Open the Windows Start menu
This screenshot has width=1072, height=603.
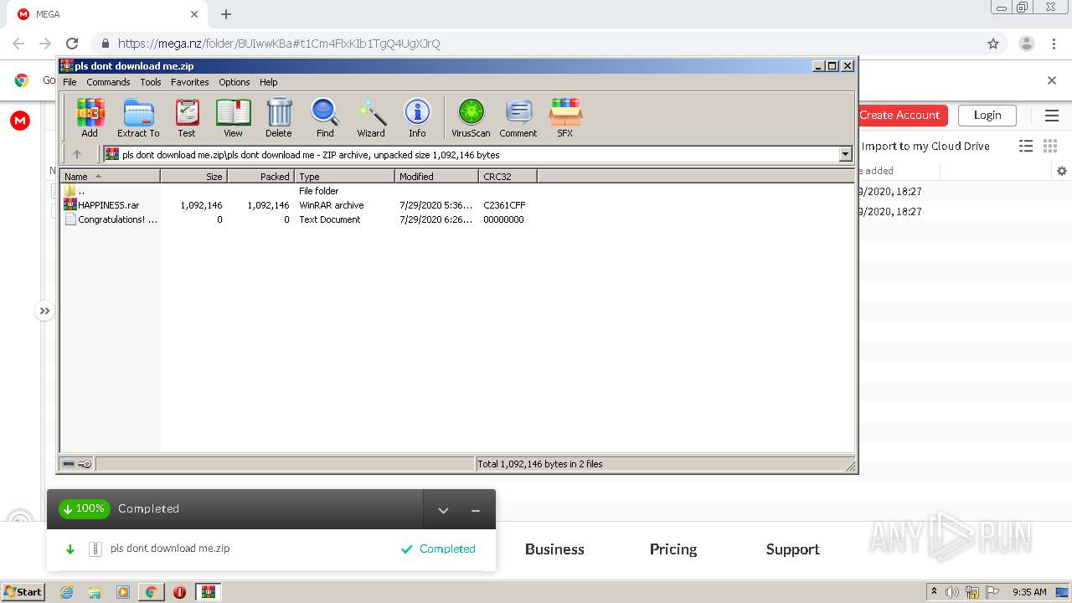(23, 591)
